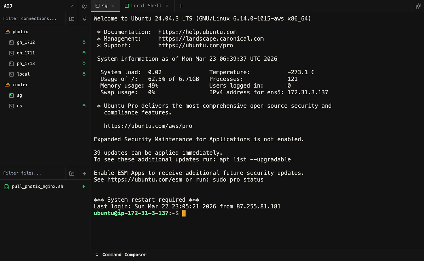Focus the Filter connections input field
Viewport: 424px width, 261px height.
pyautogui.click(x=33, y=19)
